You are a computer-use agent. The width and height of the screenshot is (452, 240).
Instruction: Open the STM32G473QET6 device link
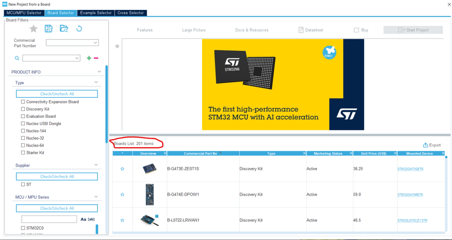(x=410, y=169)
